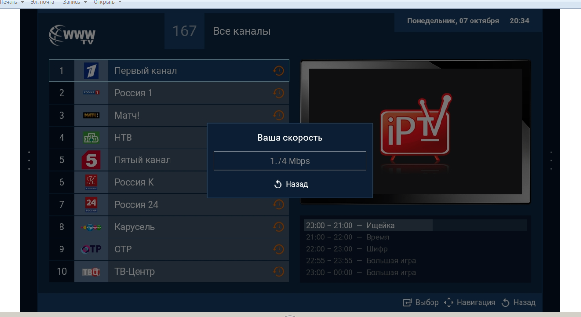This screenshot has width=581, height=317.
Task: Click the Ваша скорость dialog title
Action: pos(290,138)
